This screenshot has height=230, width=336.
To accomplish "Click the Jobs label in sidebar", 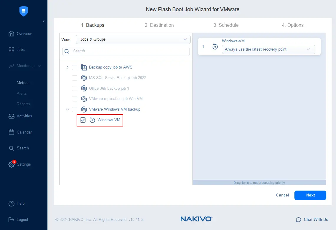I will click(x=21, y=50).
